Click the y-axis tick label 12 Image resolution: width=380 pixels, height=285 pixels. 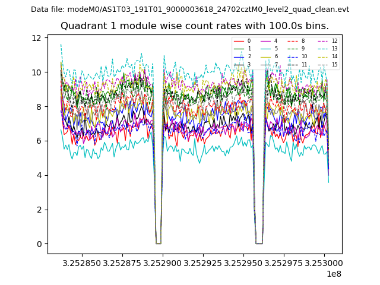click(36, 38)
